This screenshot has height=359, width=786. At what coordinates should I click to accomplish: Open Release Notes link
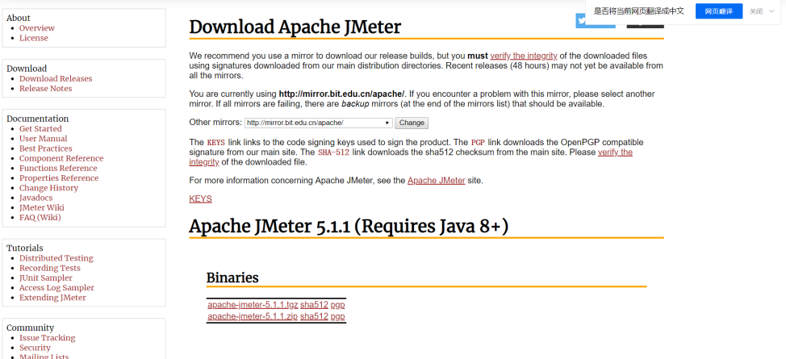pyautogui.click(x=46, y=89)
